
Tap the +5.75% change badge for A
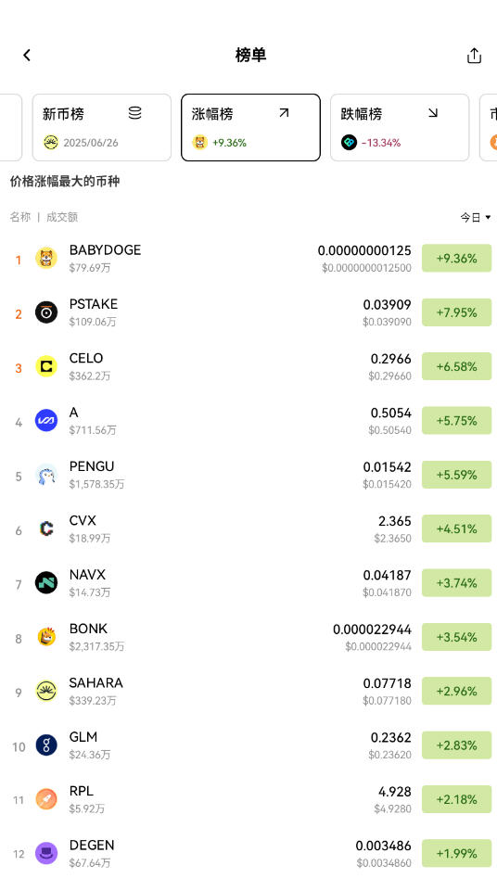point(457,421)
